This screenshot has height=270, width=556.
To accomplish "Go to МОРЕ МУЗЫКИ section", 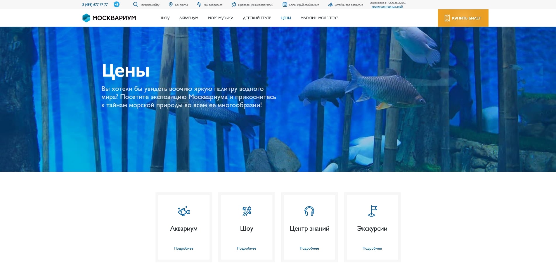I will click(x=220, y=18).
